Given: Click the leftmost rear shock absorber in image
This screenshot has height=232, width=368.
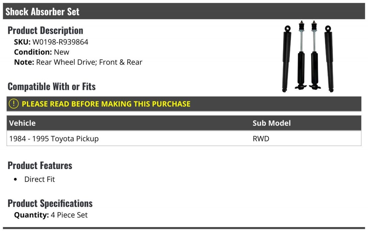Looking at the screenshot, I should click(x=286, y=59).
